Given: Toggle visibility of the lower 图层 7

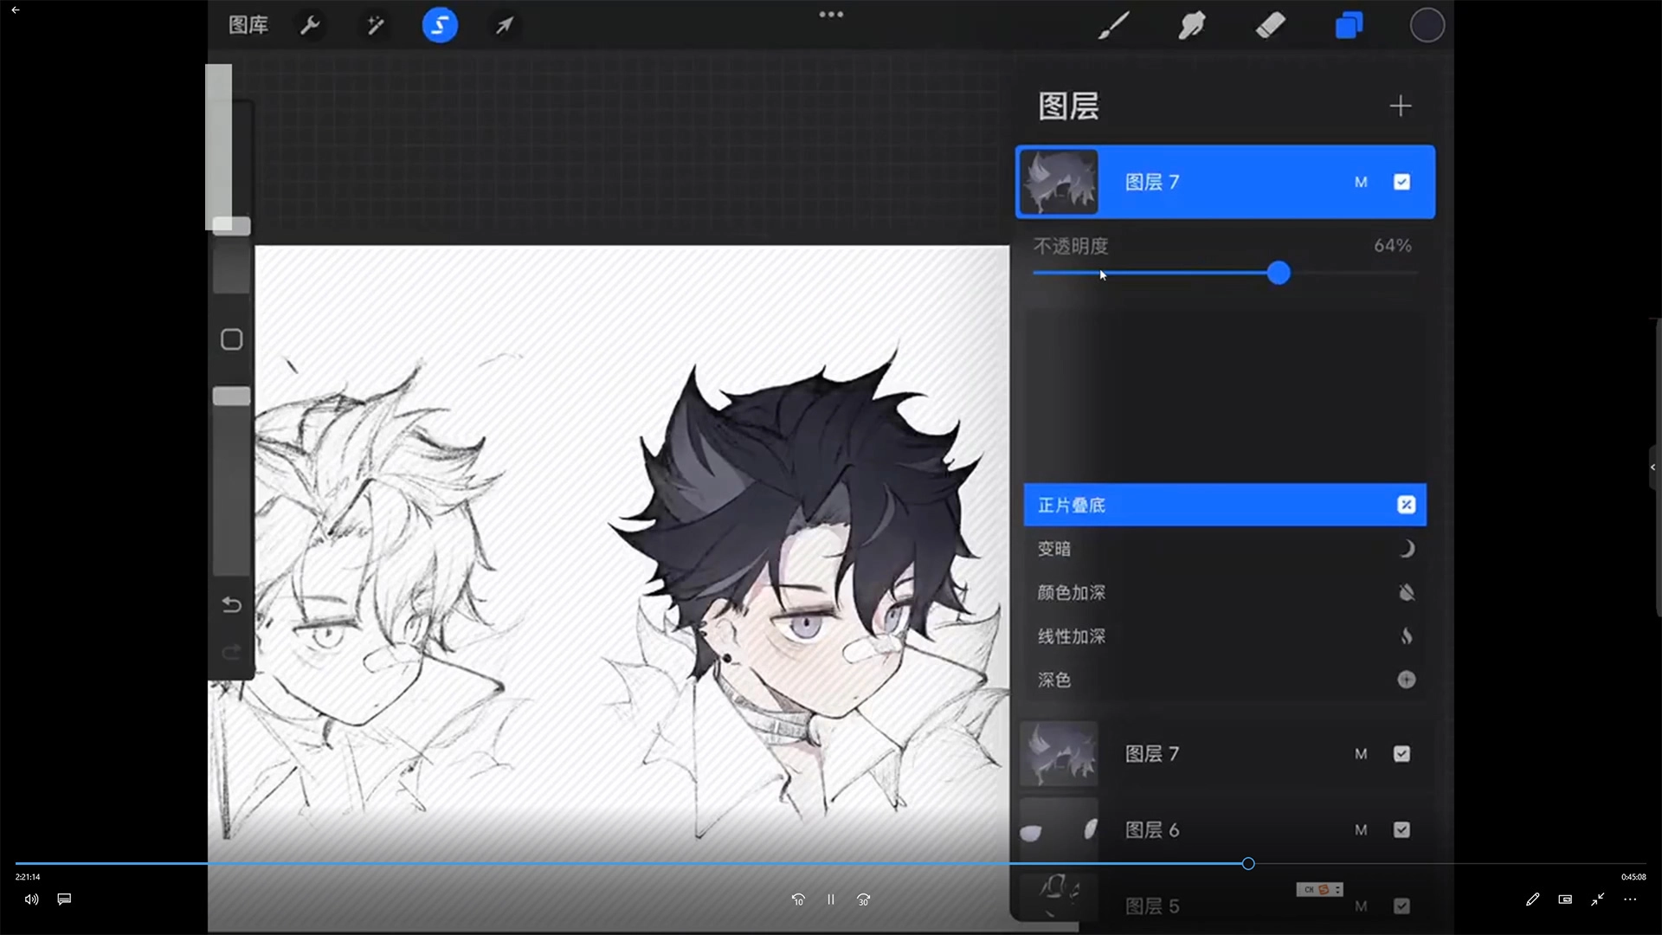Looking at the screenshot, I should pyautogui.click(x=1401, y=753).
